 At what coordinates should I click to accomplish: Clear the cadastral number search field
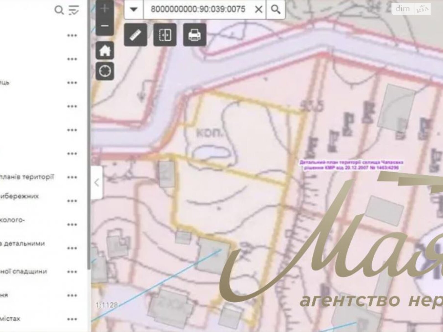[258, 9]
